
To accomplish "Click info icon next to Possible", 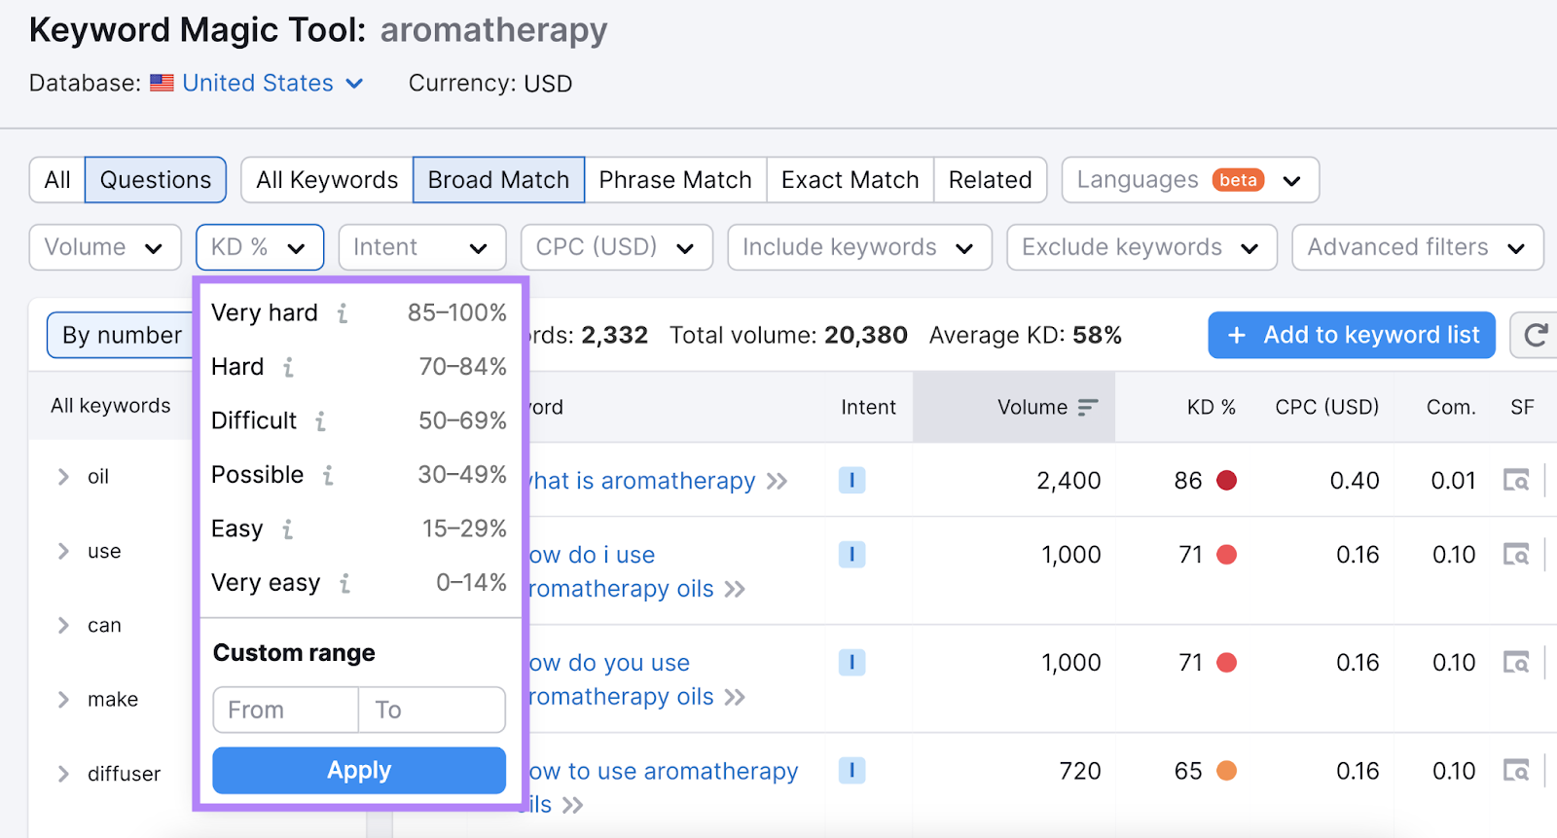I will [328, 475].
